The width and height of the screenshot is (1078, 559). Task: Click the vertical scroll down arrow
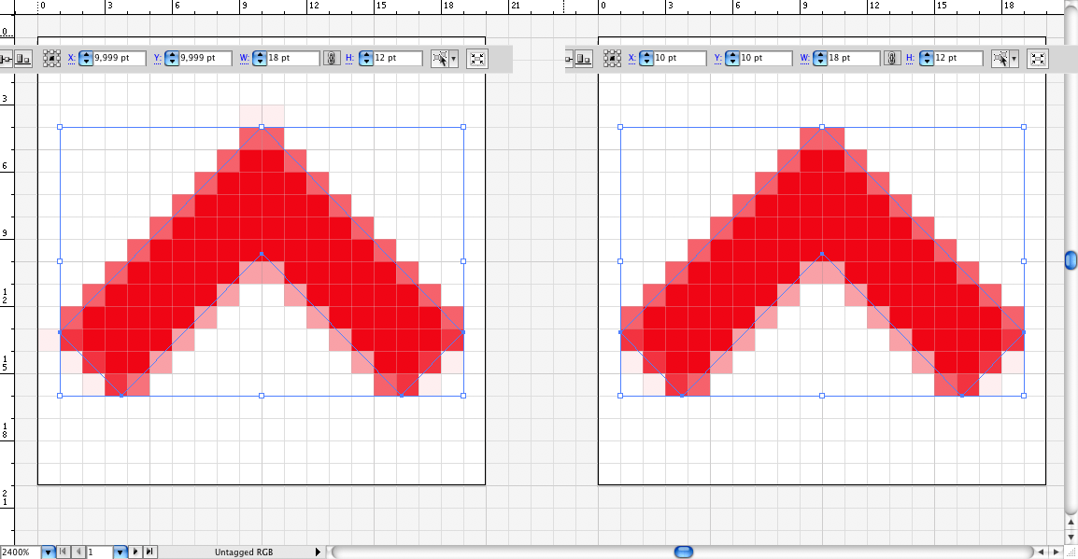(1071, 537)
